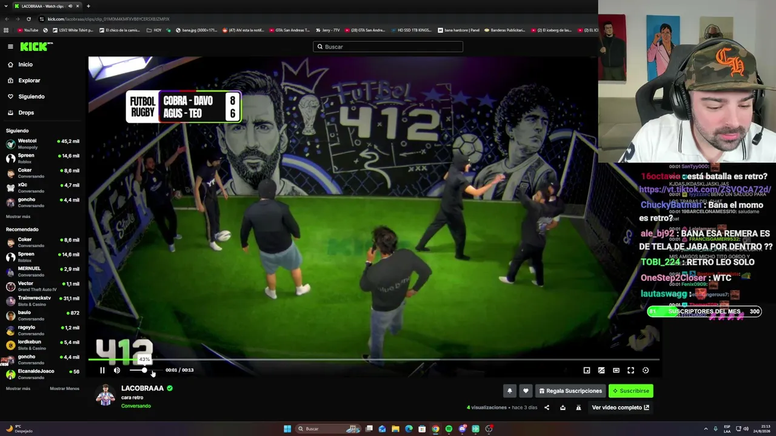
Task: Switch to Chrome in the taskbar
Action: [x=435, y=429]
